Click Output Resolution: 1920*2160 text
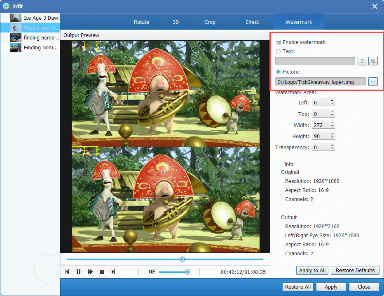 coord(312,227)
